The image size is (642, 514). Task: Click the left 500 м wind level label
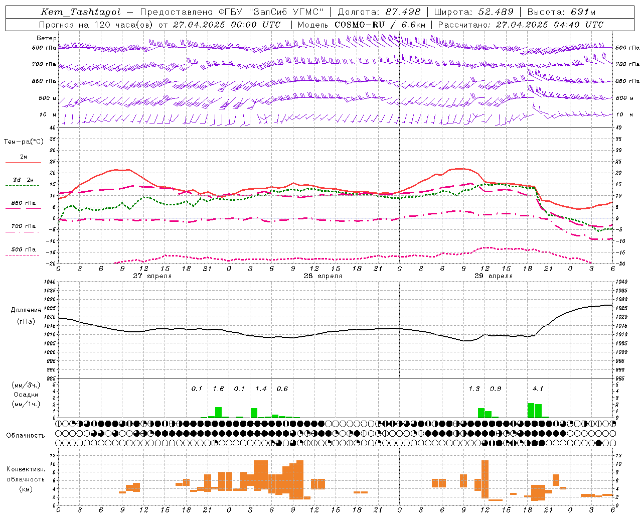(48, 98)
